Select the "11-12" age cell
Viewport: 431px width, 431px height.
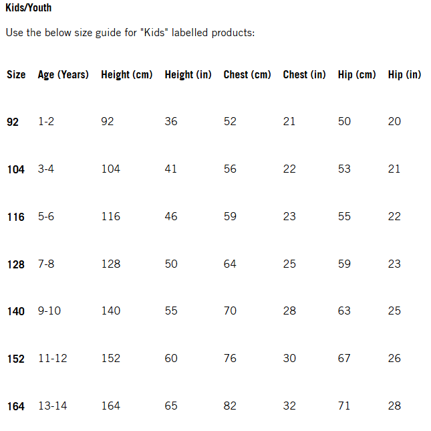[53, 359]
